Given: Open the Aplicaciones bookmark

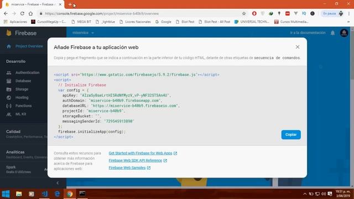Looking at the screenshot, I should point(15,22).
